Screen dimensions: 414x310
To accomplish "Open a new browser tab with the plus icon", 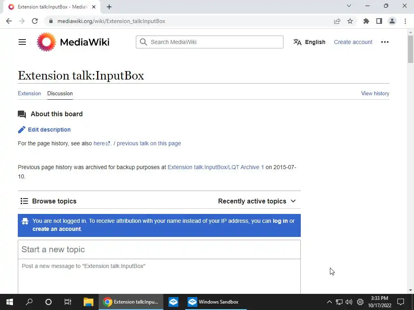I will 109,7.
